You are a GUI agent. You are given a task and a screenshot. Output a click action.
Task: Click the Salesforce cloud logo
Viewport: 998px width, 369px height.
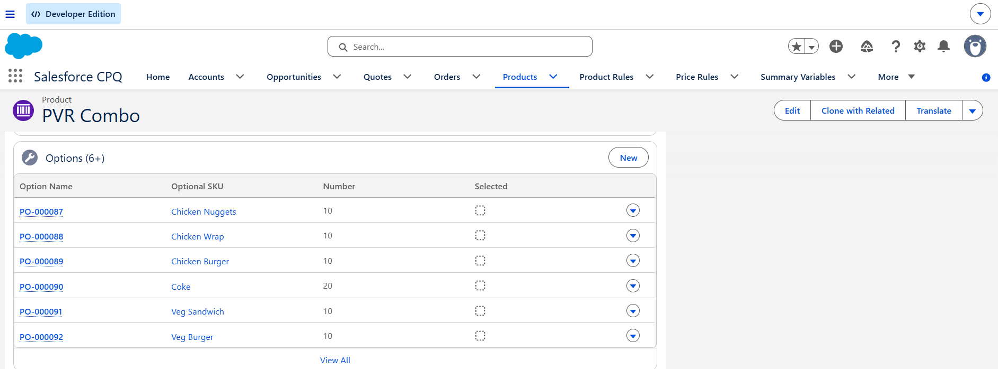pyautogui.click(x=23, y=46)
